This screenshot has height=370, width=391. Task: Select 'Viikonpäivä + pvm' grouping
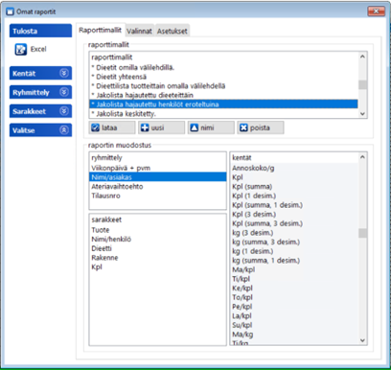coord(157,168)
